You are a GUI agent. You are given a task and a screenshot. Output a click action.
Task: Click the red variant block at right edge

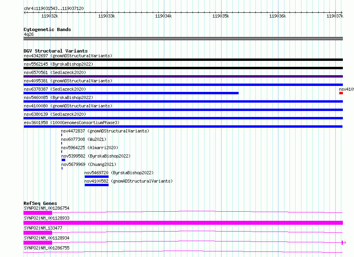tap(341, 93)
